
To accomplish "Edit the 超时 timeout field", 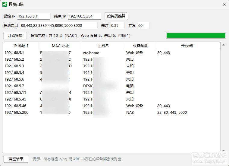I will click(x=118, y=26).
